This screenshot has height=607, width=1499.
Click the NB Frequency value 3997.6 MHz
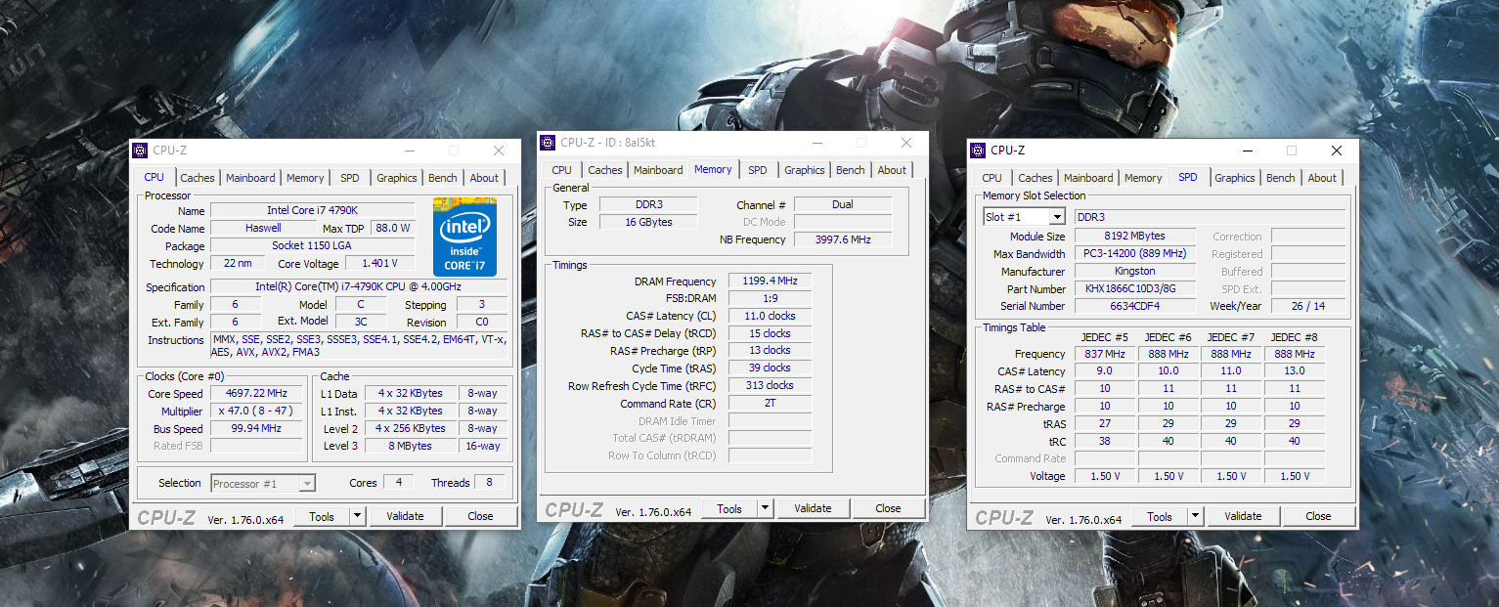(843, 239)
